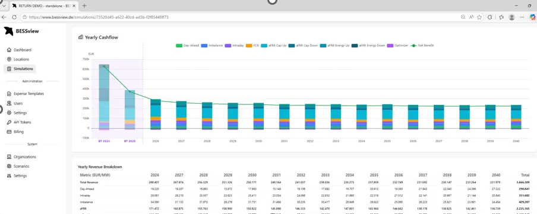This screenshot has height=214, width=537.
Task: Open the Favorites list
Action: (501, 17)
